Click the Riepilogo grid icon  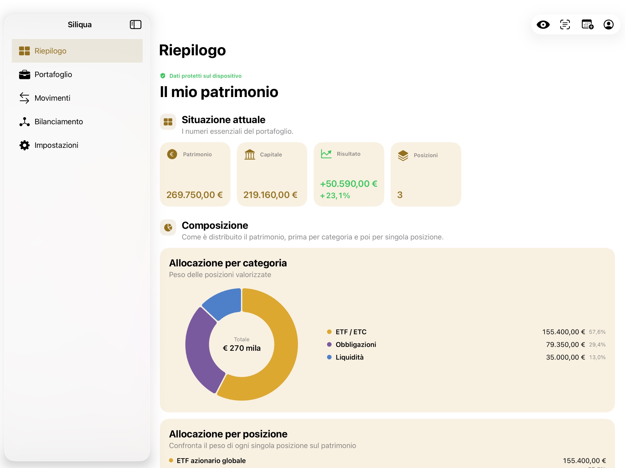[24, 51]
